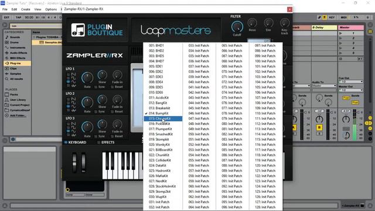Select the B Delay track header
Image resolution: width=375 pixels, height=211 pixels.
coord(324,28)
